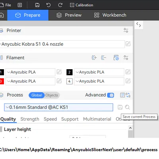159x159 pixels.
Task: Switch to the Prepare tab
Action: (x=28, y=15)
